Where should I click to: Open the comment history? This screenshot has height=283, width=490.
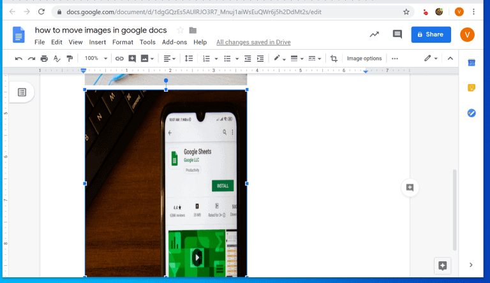click(x=397, y=34)
